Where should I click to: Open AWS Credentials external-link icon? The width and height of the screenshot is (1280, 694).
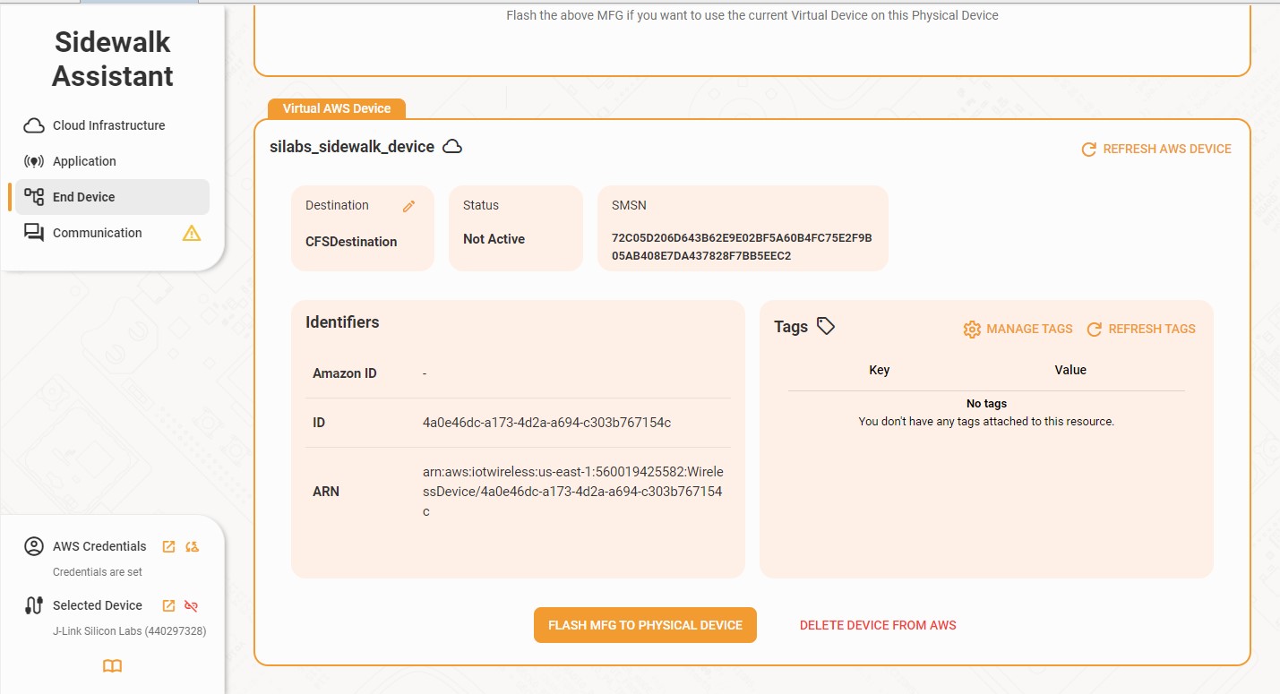pos(168,546)
